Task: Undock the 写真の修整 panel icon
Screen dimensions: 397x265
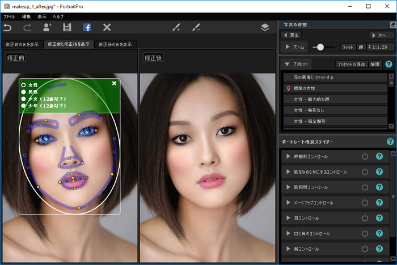Action: pyautogui.click(x=392, y=24)
